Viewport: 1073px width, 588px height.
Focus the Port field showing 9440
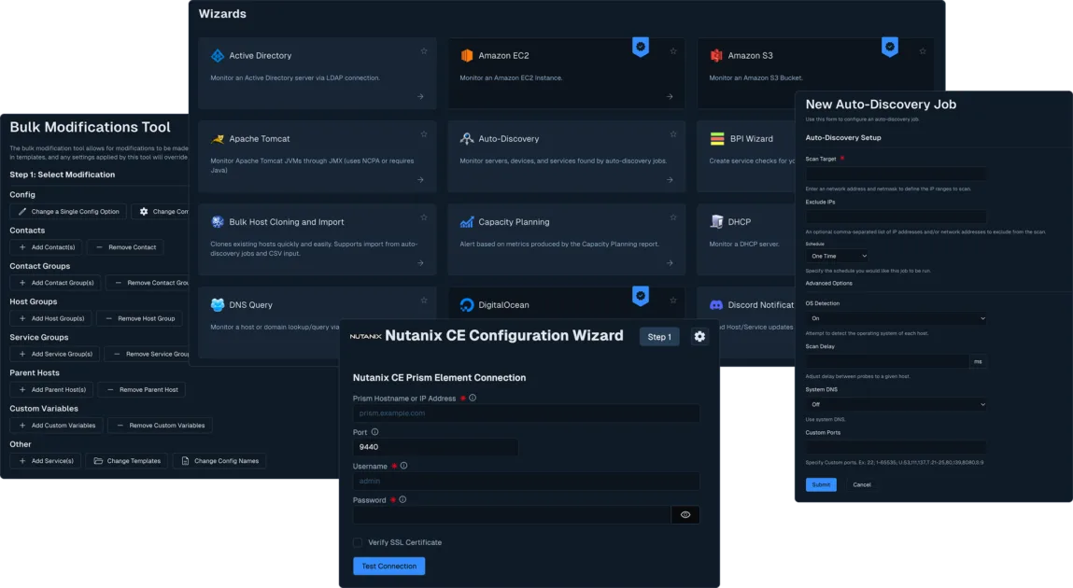click(x=435, y=447)
